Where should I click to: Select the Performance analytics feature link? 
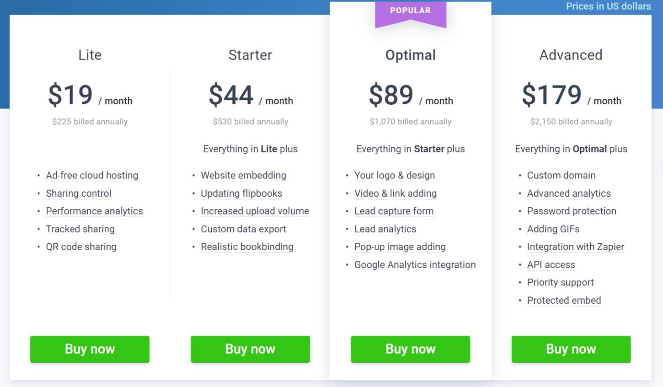[x=94, y=211]
